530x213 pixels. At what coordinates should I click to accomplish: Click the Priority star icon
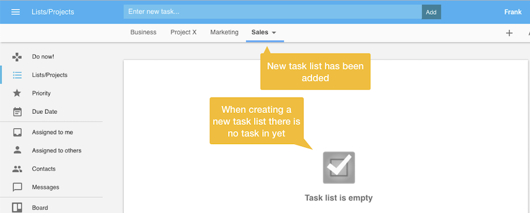17,93
